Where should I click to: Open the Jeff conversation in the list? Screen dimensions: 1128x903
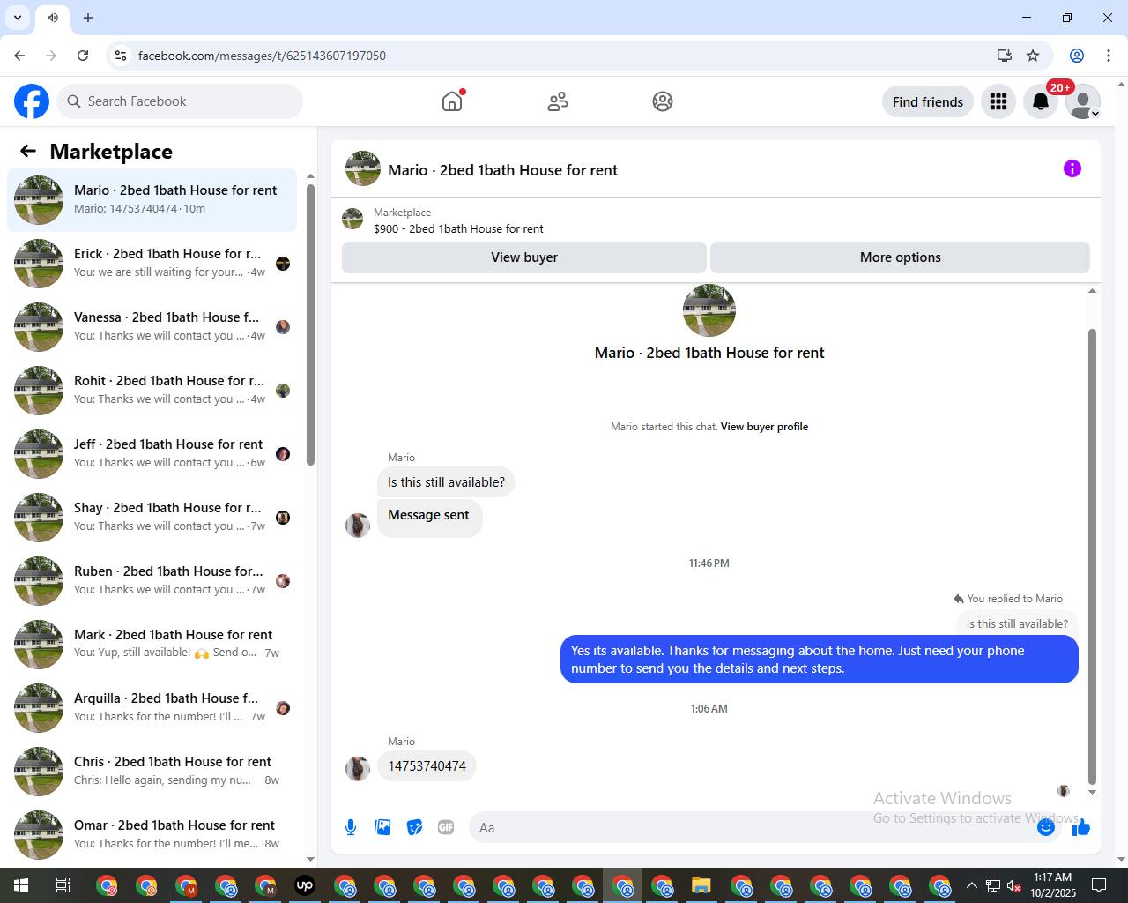click(152, 454)
